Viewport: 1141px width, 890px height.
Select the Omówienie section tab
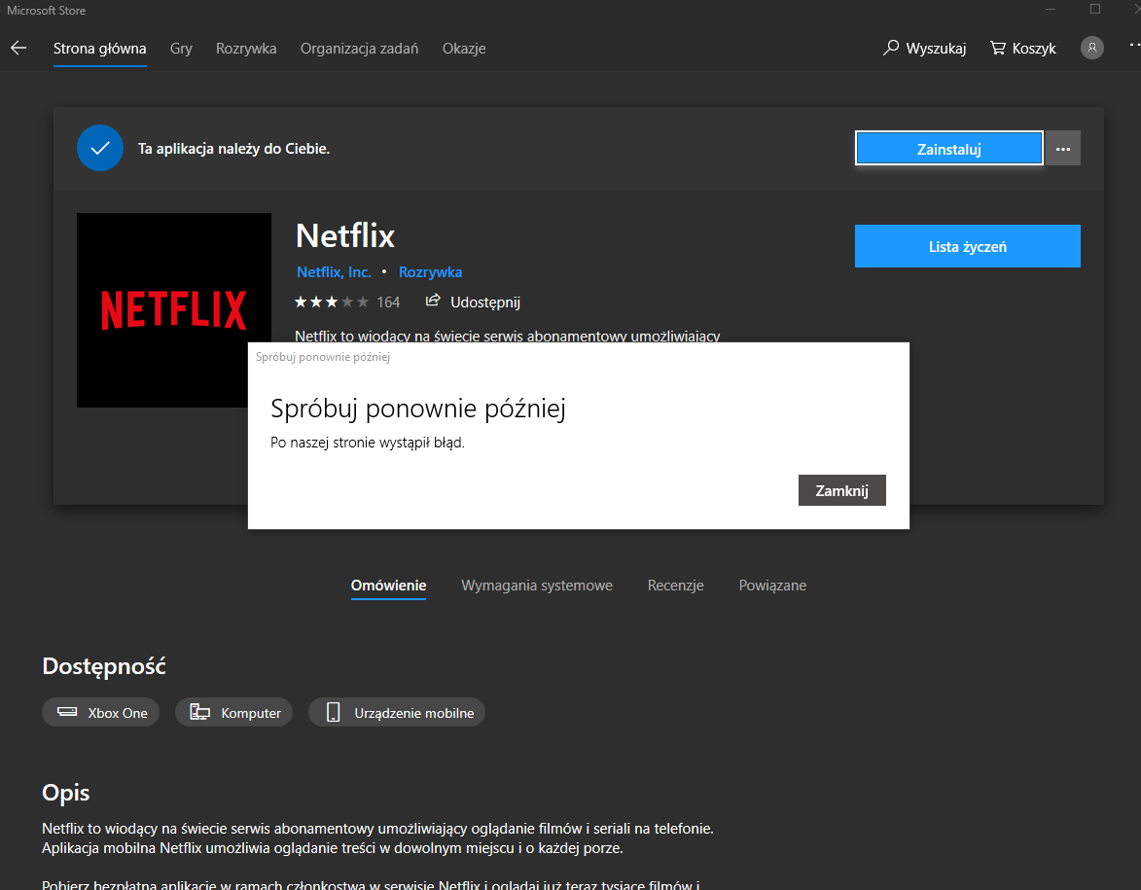[388, 586]
